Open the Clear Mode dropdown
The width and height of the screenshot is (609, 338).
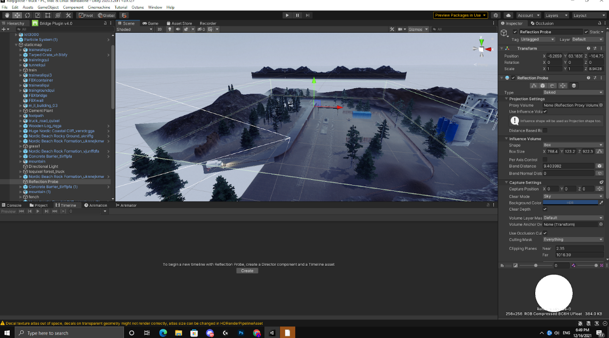click(573, 197)
